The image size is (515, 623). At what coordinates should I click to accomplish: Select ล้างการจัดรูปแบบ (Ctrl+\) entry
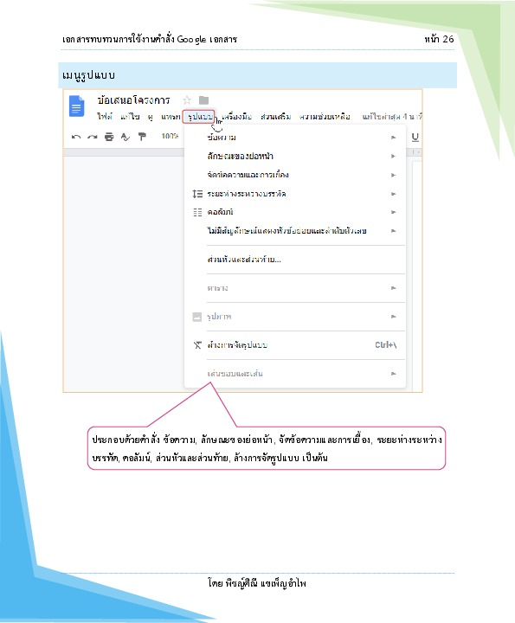294,345
